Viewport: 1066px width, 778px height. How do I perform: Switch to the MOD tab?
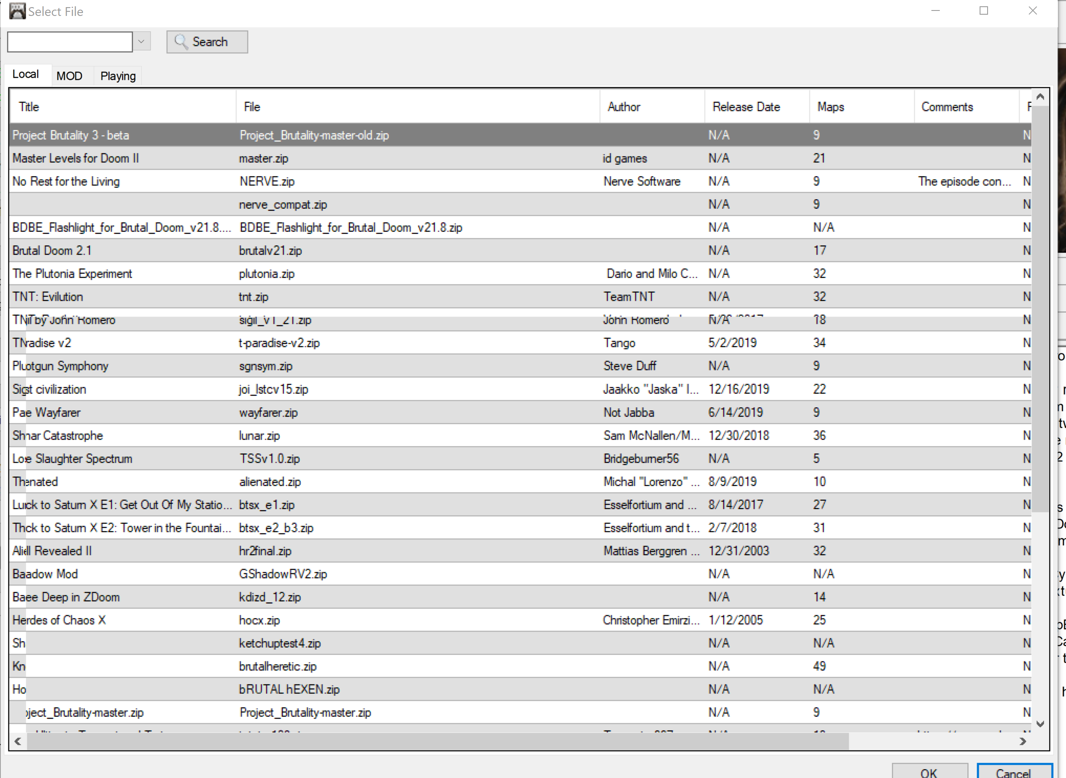click(69, 76)
